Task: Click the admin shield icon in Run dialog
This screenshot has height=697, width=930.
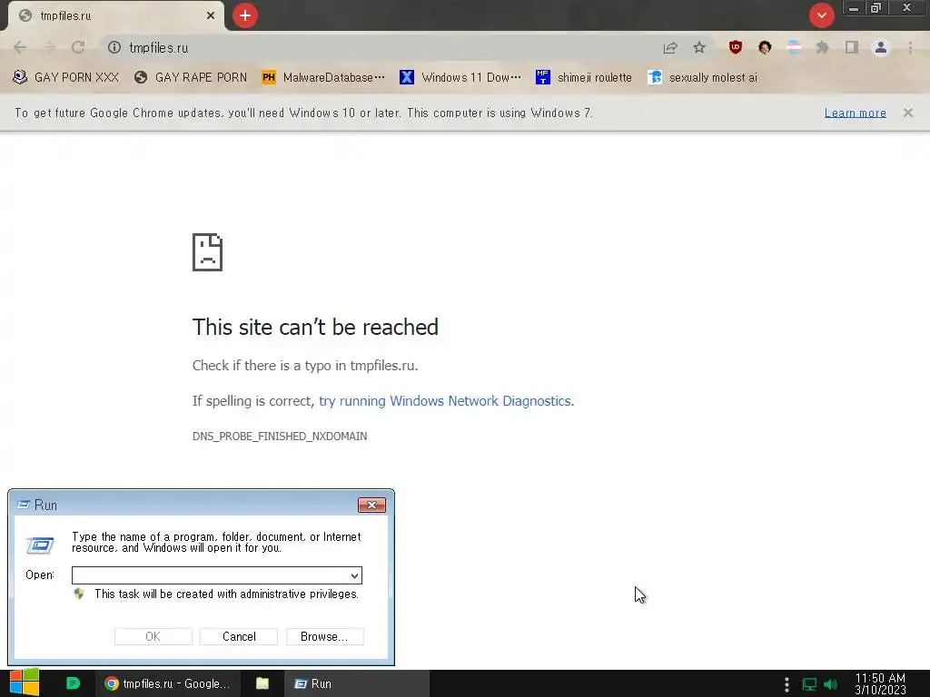Action: point(79,594)
